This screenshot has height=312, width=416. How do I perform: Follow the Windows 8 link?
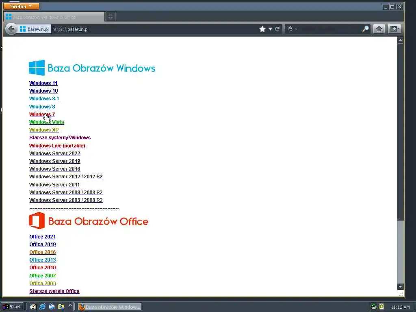tap(42, 107)
